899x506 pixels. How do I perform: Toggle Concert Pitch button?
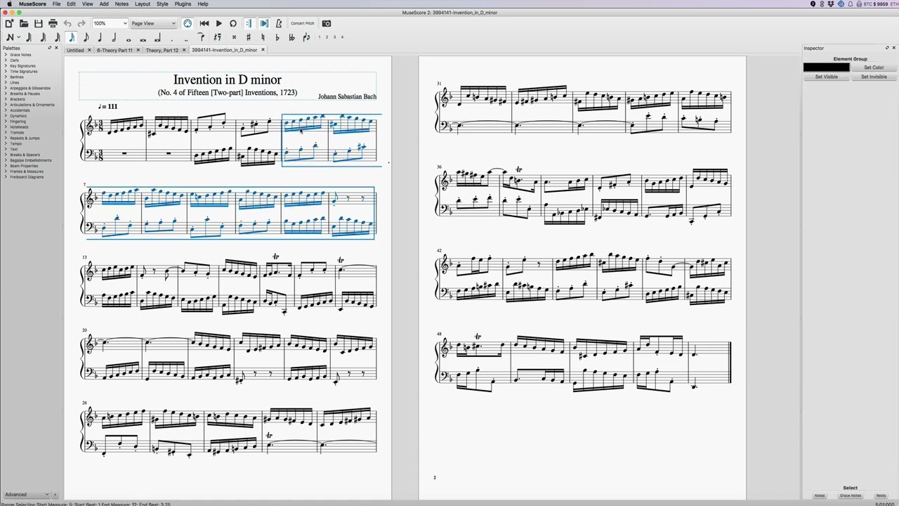[303, 23]
